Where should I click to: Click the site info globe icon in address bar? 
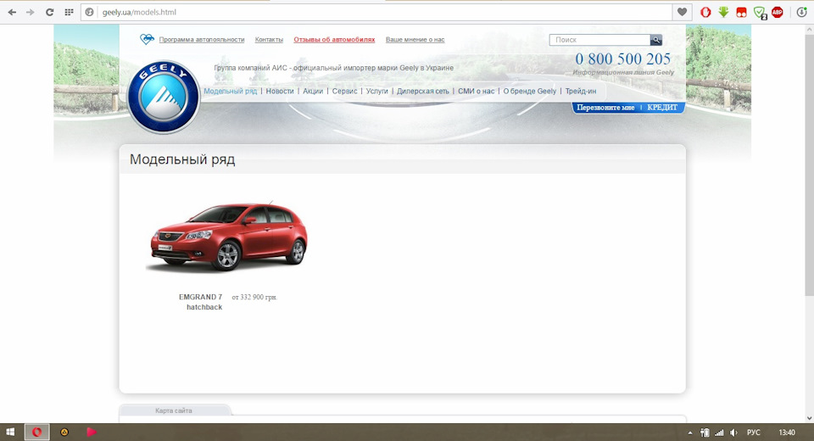coord(90,12)
